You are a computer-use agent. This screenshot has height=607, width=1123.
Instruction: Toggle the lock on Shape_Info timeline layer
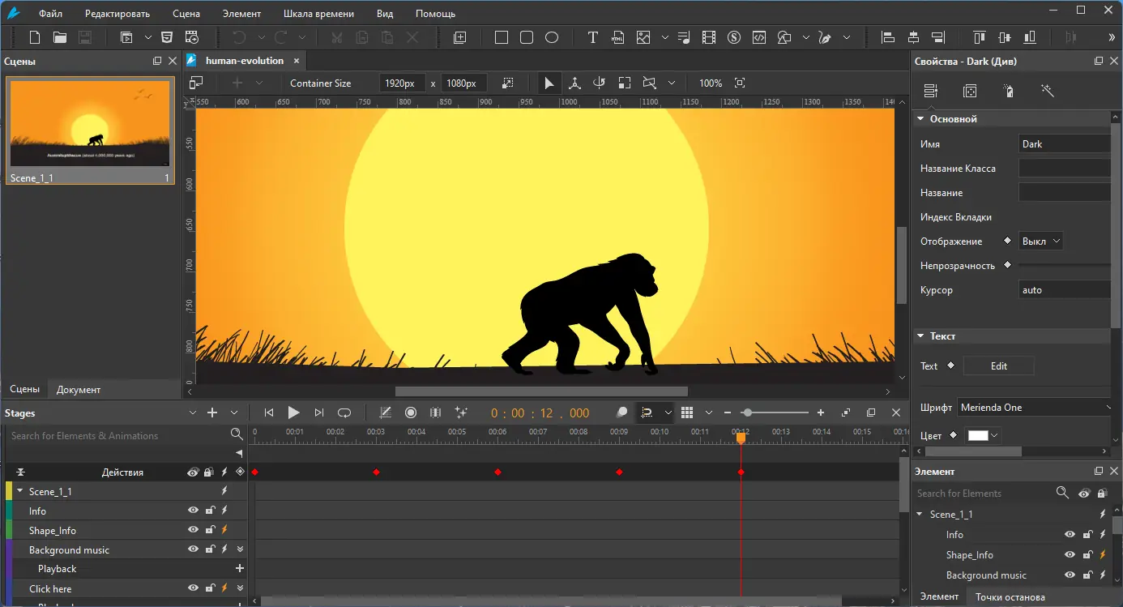[x=210, y=530]
